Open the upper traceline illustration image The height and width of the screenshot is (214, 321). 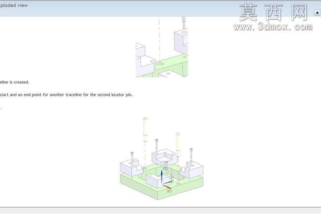tap(161, 47)
